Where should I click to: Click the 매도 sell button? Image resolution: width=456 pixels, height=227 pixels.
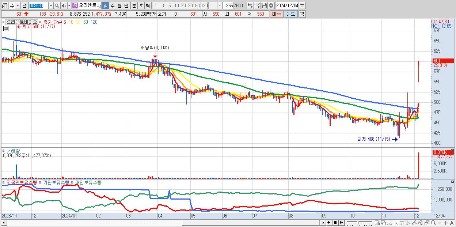coord(291,14)
